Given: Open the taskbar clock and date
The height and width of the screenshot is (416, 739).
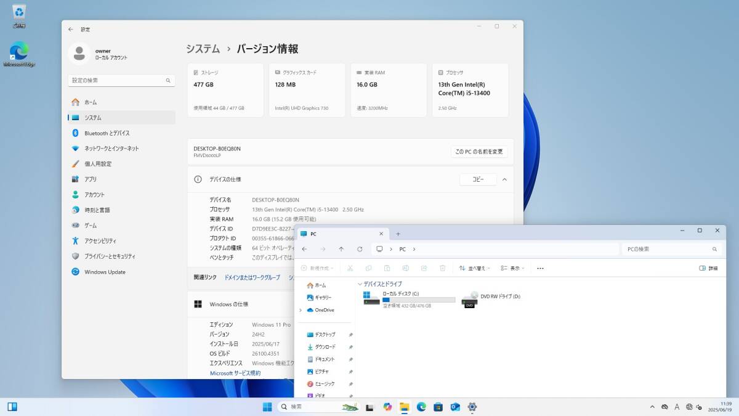Looking at the screenshot, I should pyautogui.click(x=720, y=407).
